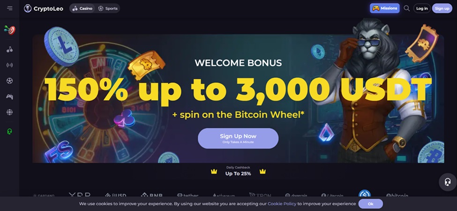The image size is (457, 211).
Task: Accept cookies with the Ok button
Action: [x=370, y=204]
